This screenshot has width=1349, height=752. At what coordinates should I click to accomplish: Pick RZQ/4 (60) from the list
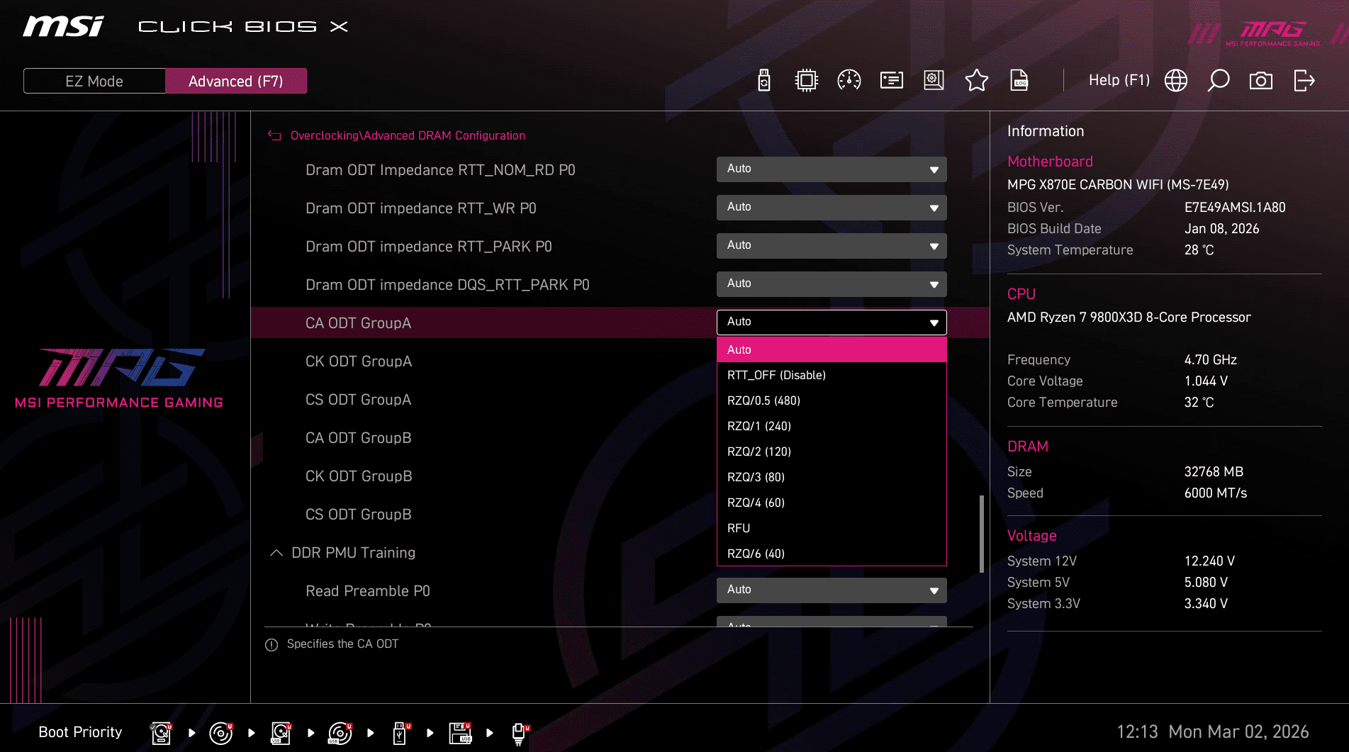pos(832,503)
